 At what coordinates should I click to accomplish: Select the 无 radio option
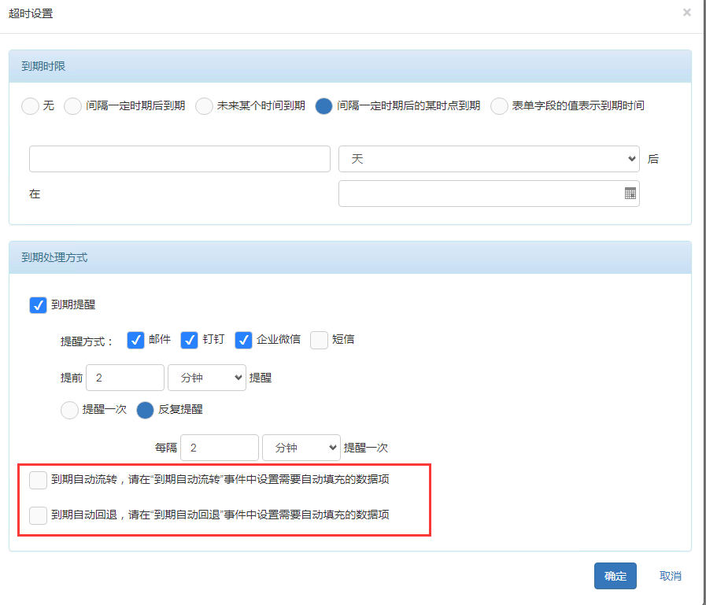[x=30, y=106]
